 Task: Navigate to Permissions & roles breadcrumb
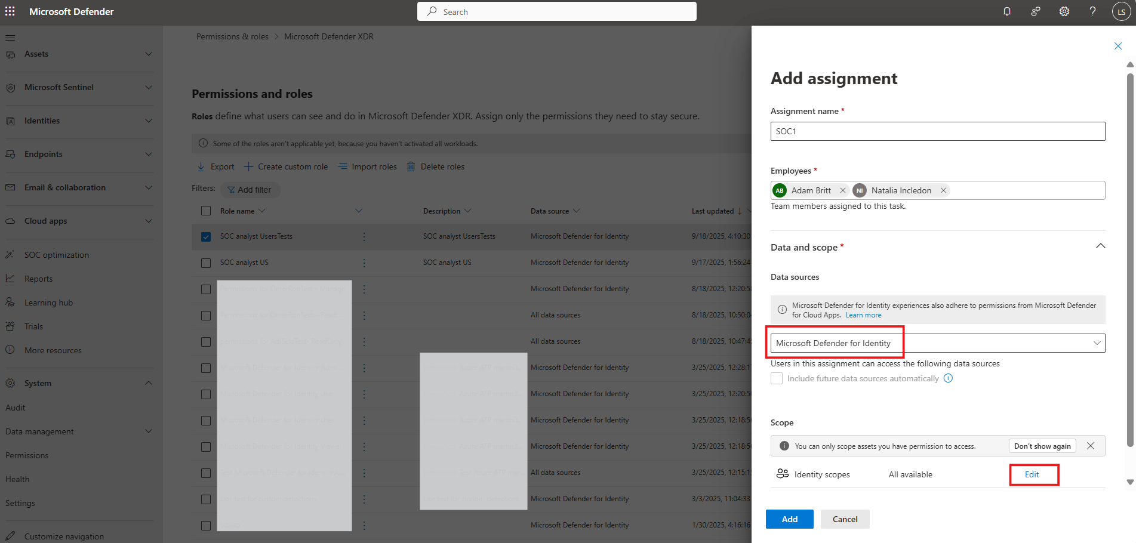point(232,36)
